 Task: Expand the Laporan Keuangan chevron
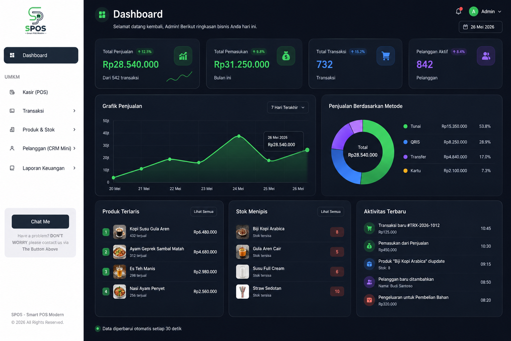tap(74, 168)
